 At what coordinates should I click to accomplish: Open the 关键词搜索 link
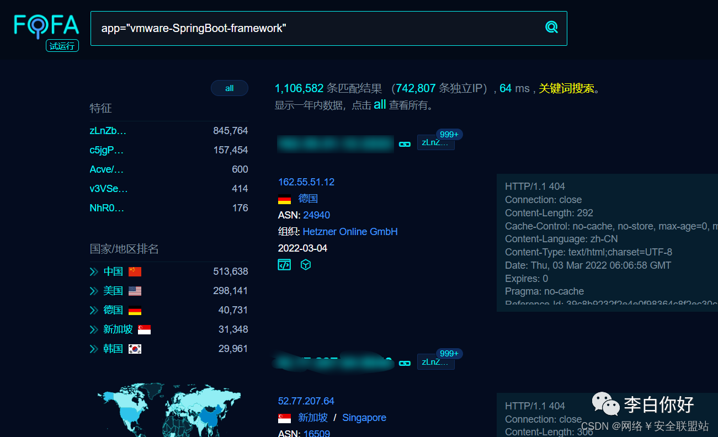tap(566, 88)
